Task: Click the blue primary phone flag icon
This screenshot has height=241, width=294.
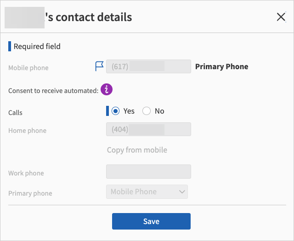Action: click(x=99, y=67)
